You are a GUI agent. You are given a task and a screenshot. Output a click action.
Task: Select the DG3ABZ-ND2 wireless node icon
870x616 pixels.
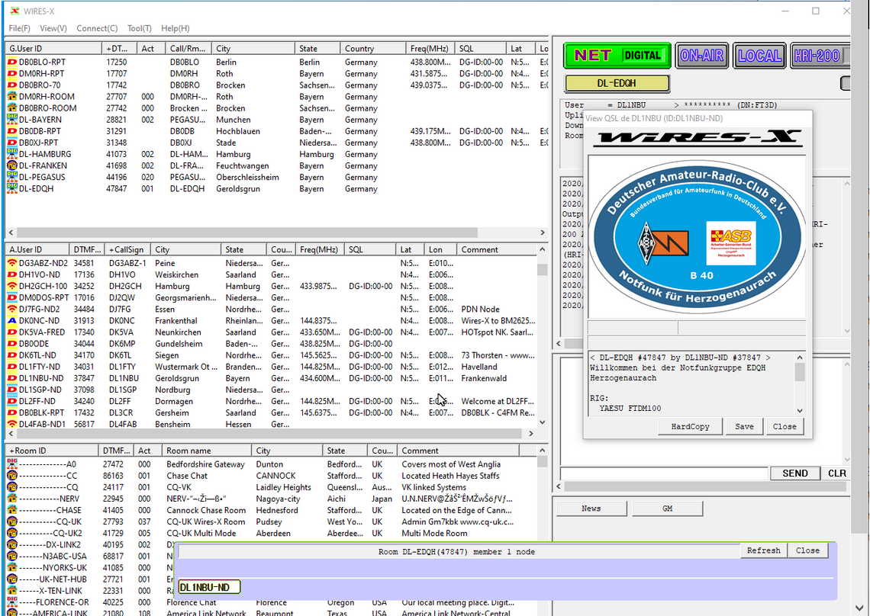coord(12,263)
